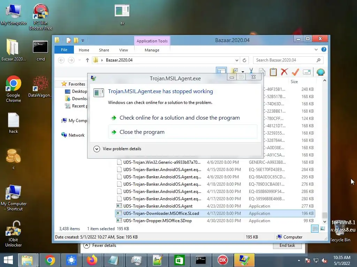The image size is (357, 267).
Task: Select UDS-Trojan-Downloader.MSOffice.SLoad row
Action: (215, 213)
